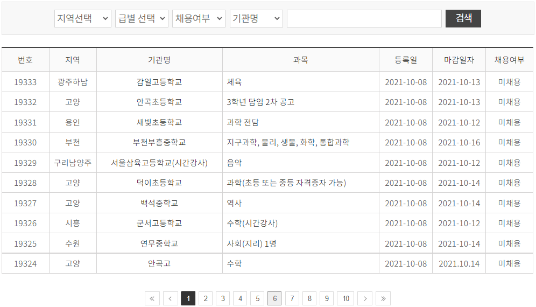Screen dimensions: 536x307
Task: Click number cell 19333
Action: coord(25,82)
